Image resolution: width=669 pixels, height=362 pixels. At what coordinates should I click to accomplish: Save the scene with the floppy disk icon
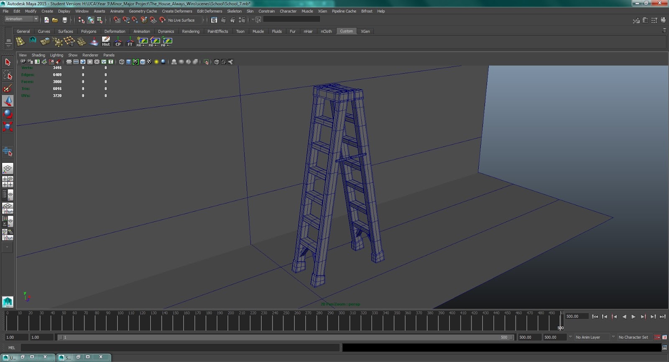click(65, 20)
